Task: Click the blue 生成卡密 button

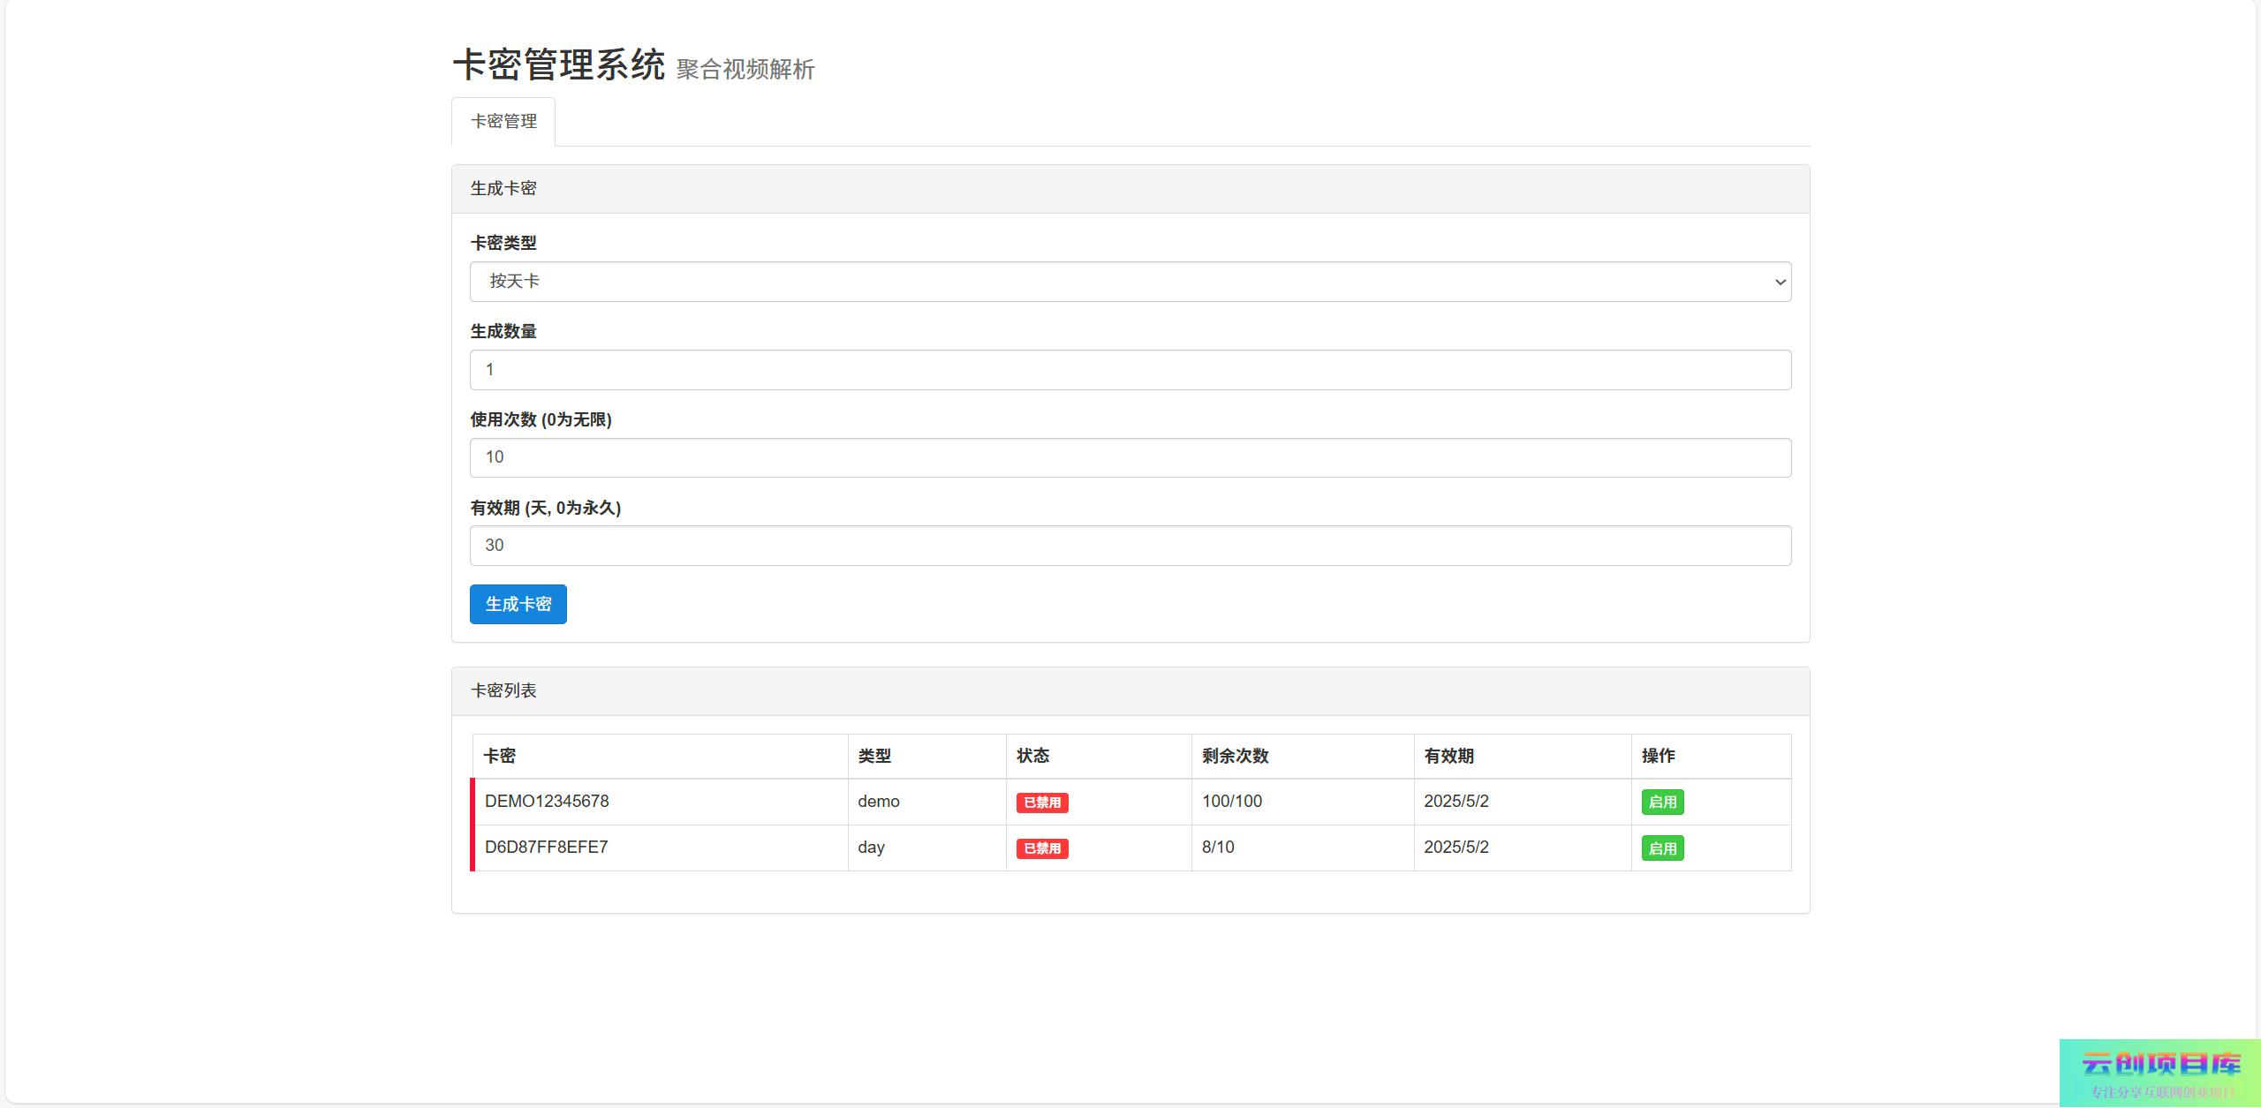Action: coord(518,605)
